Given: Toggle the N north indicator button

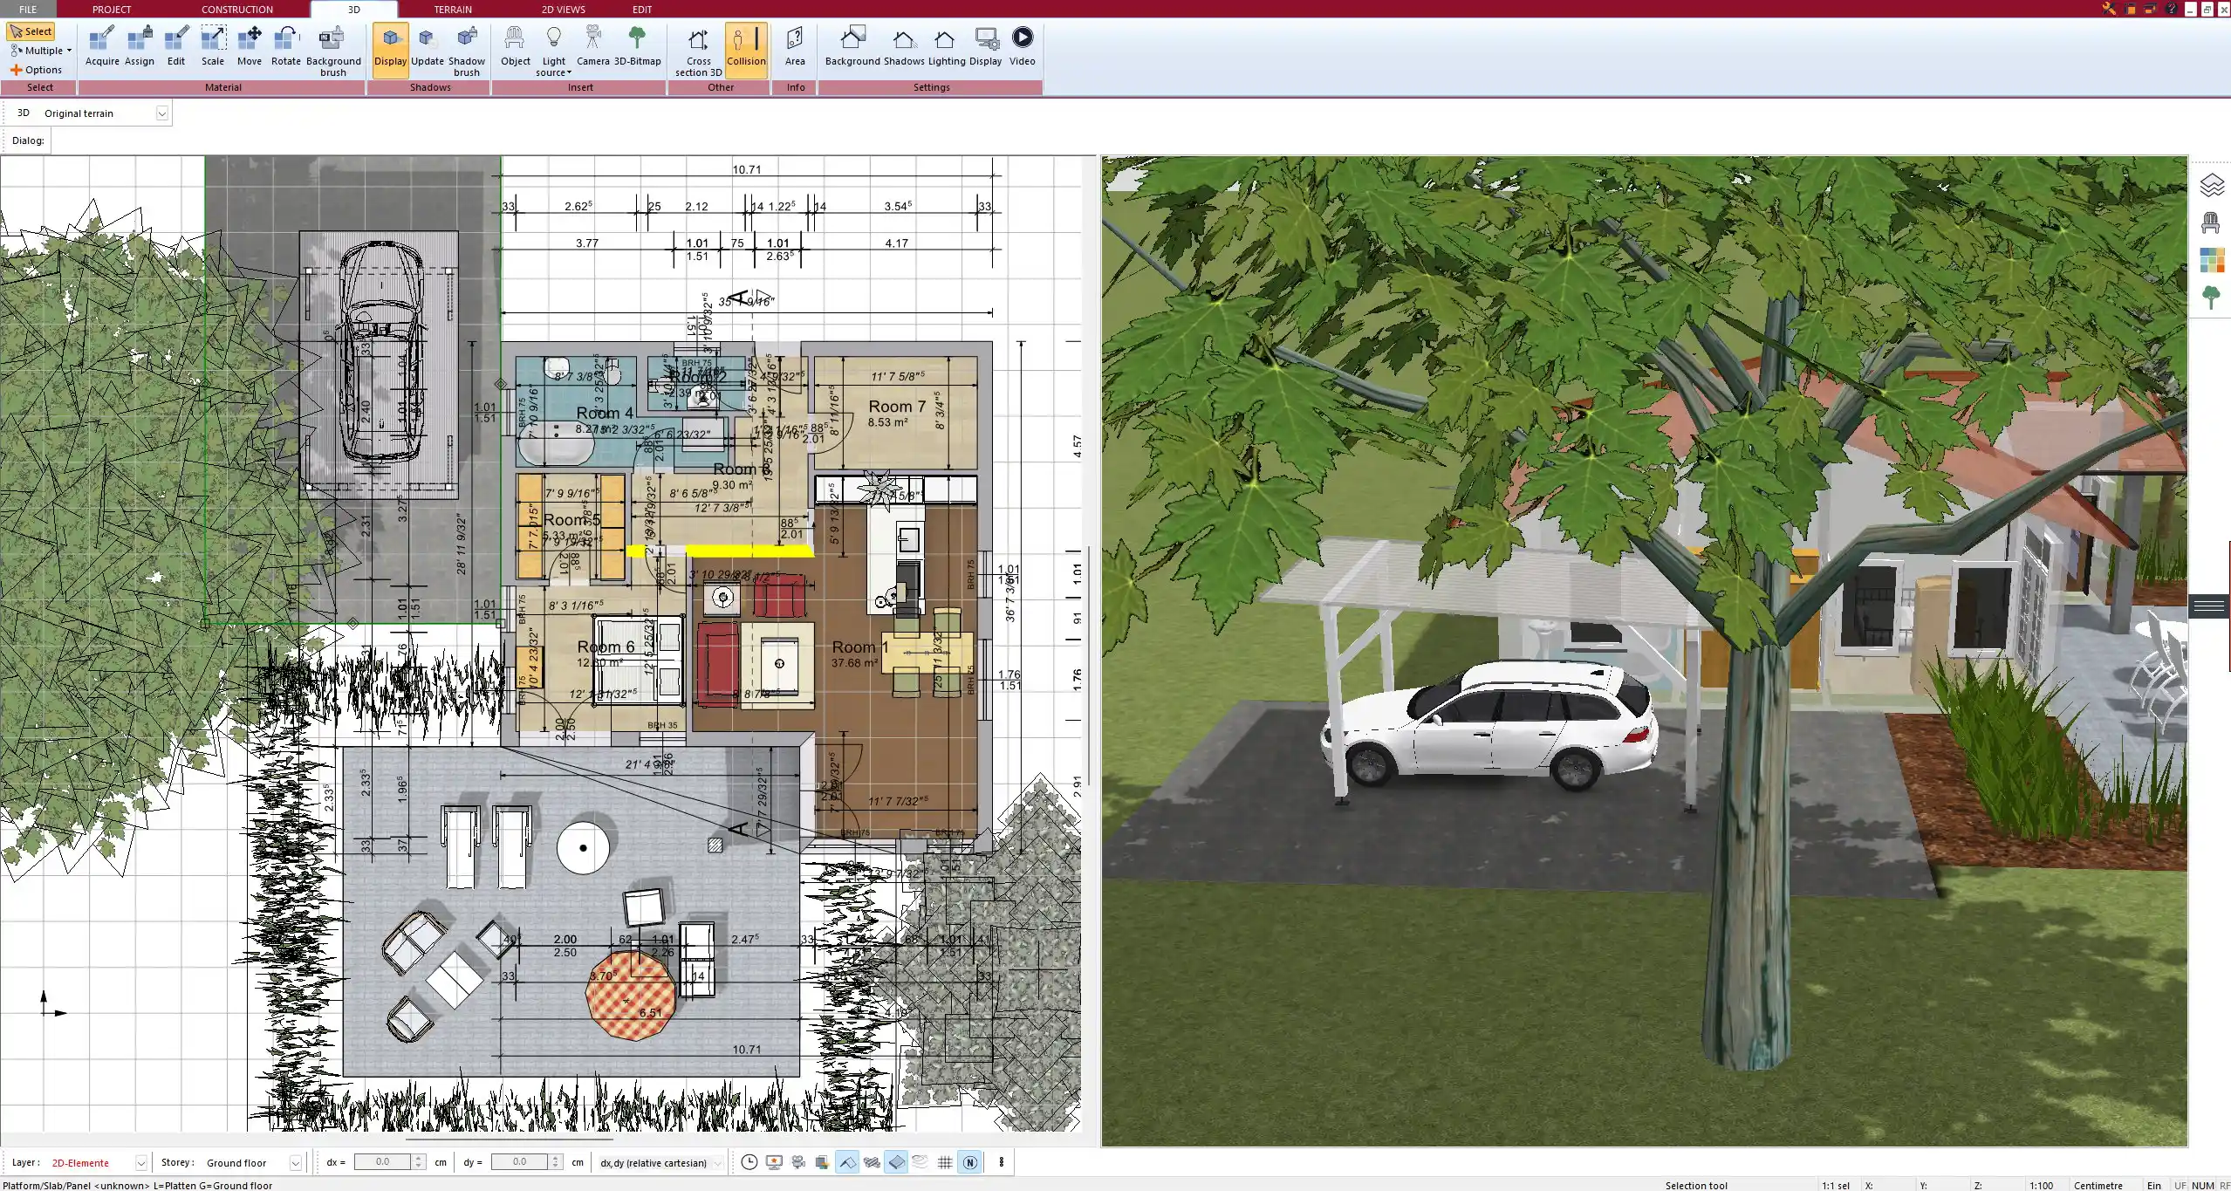Looking at the screenshot, I should coord(969,1161).
